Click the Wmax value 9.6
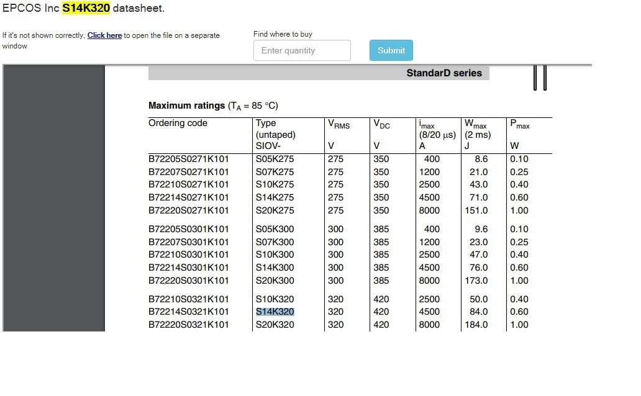 coord(481,229)
